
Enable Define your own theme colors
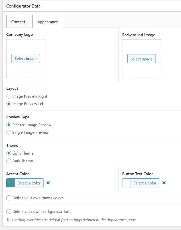(9, 198)
